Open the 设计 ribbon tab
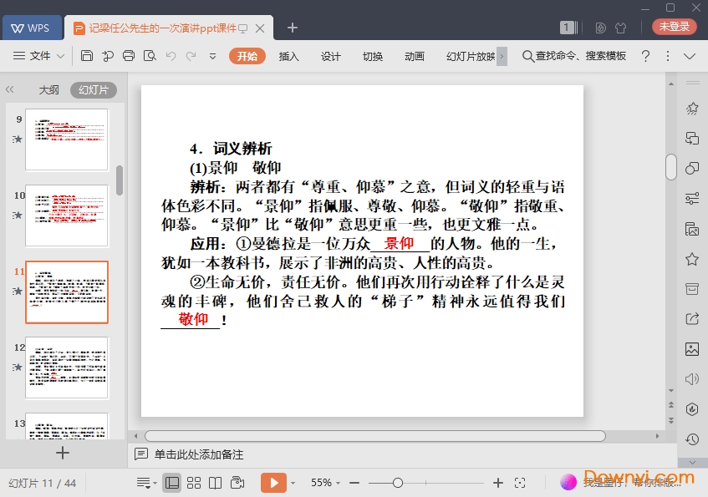The width and height of the screenshot is (708, 497). coord(331,56)
